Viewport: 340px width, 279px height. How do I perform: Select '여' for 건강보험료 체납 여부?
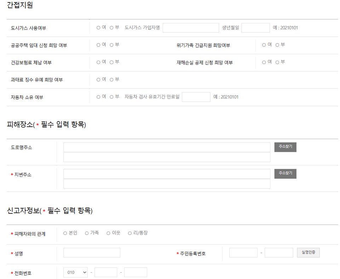98,62
